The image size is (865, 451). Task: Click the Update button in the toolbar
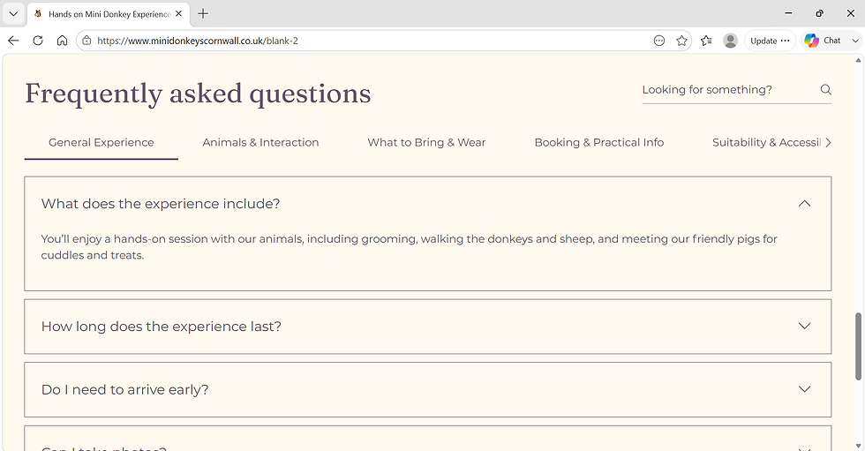pyautogui.click(x=770, y=41)
